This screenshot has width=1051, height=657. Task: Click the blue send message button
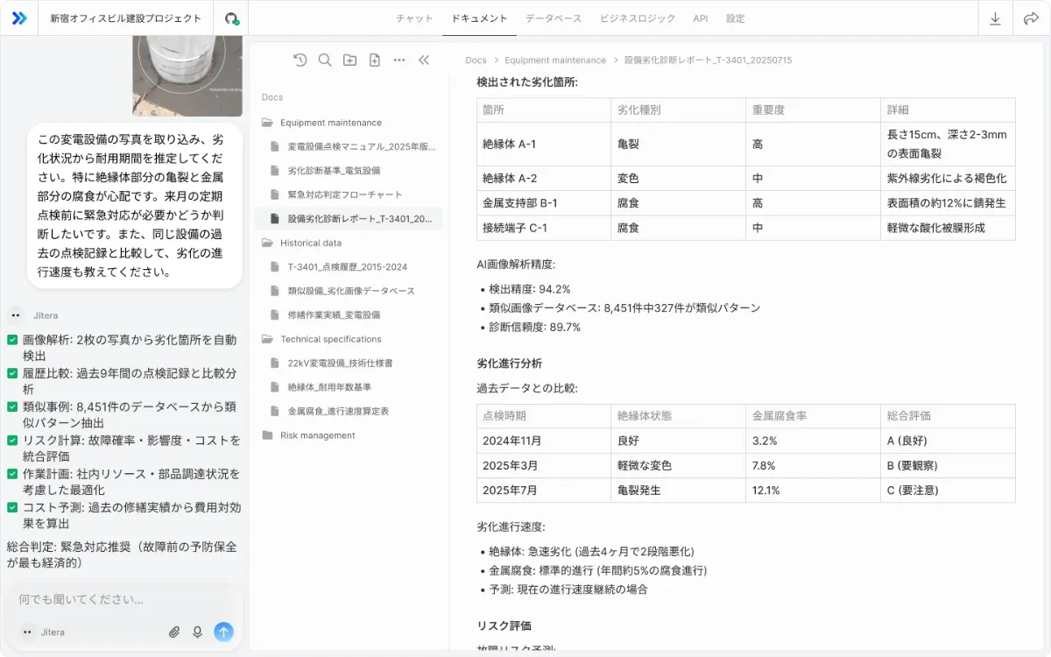[x=223, y=632]
